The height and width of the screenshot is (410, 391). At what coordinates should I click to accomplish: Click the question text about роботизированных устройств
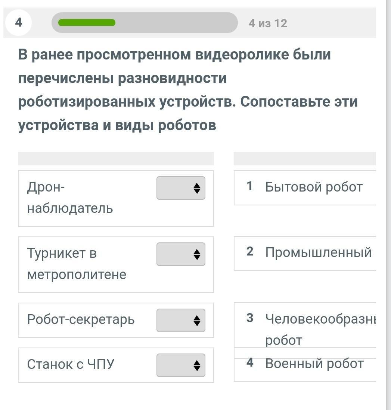[188, 90]
